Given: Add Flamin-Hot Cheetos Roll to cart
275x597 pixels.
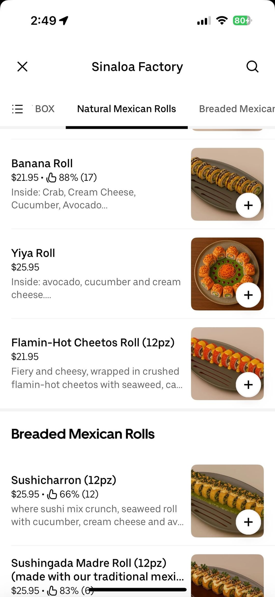Looking at the screenshot, I should tap(248, 385).
